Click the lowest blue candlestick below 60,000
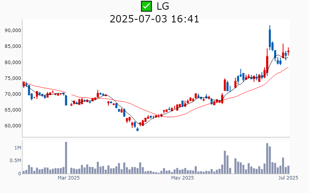Image resolution: width=309 pixels, height=193 pixels. click(138, 129)
